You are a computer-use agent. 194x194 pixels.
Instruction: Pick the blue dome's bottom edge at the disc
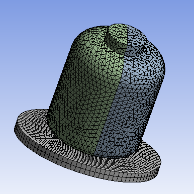pyautogui.click(x=117, y=157)
